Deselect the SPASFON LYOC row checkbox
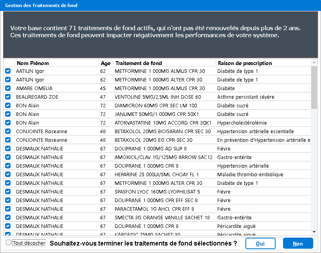The image size is (321, 253). [8, 192]
